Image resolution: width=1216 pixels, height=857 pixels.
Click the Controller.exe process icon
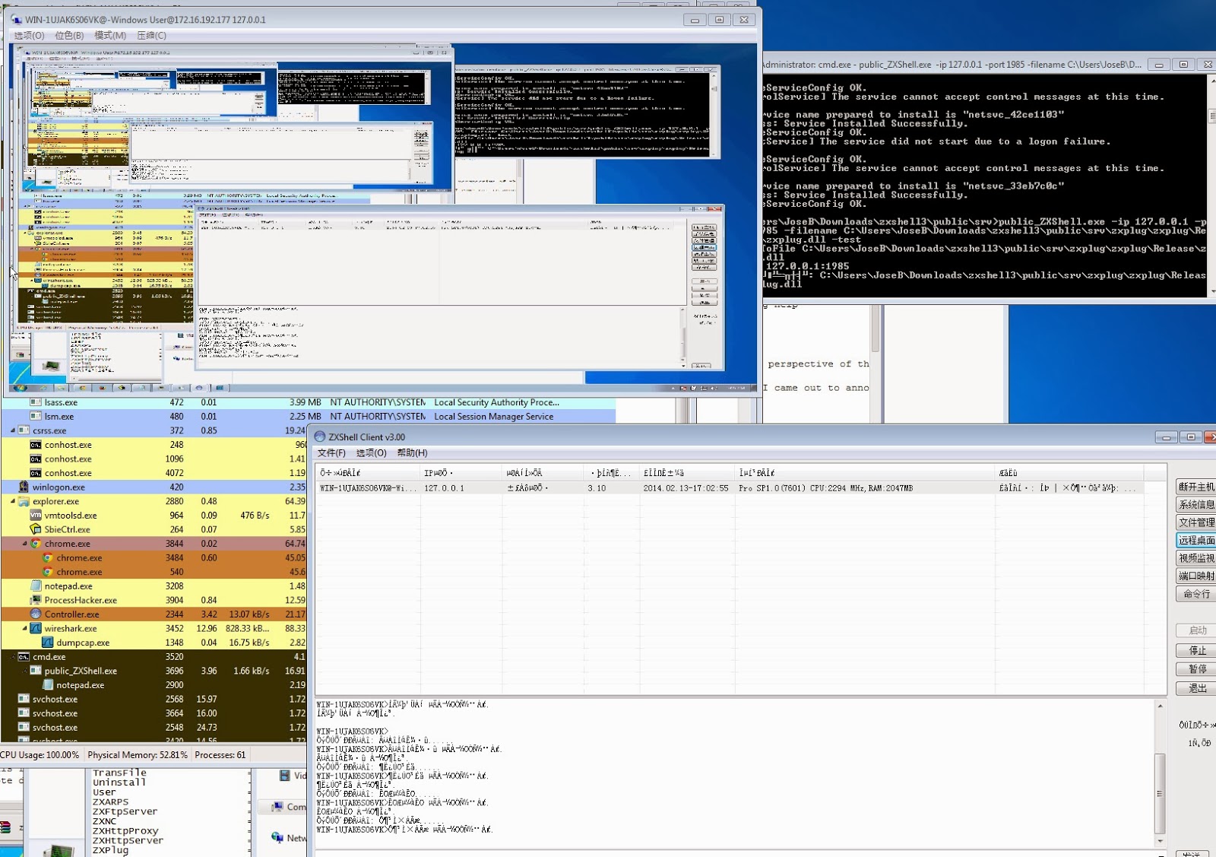click(36, 614)
